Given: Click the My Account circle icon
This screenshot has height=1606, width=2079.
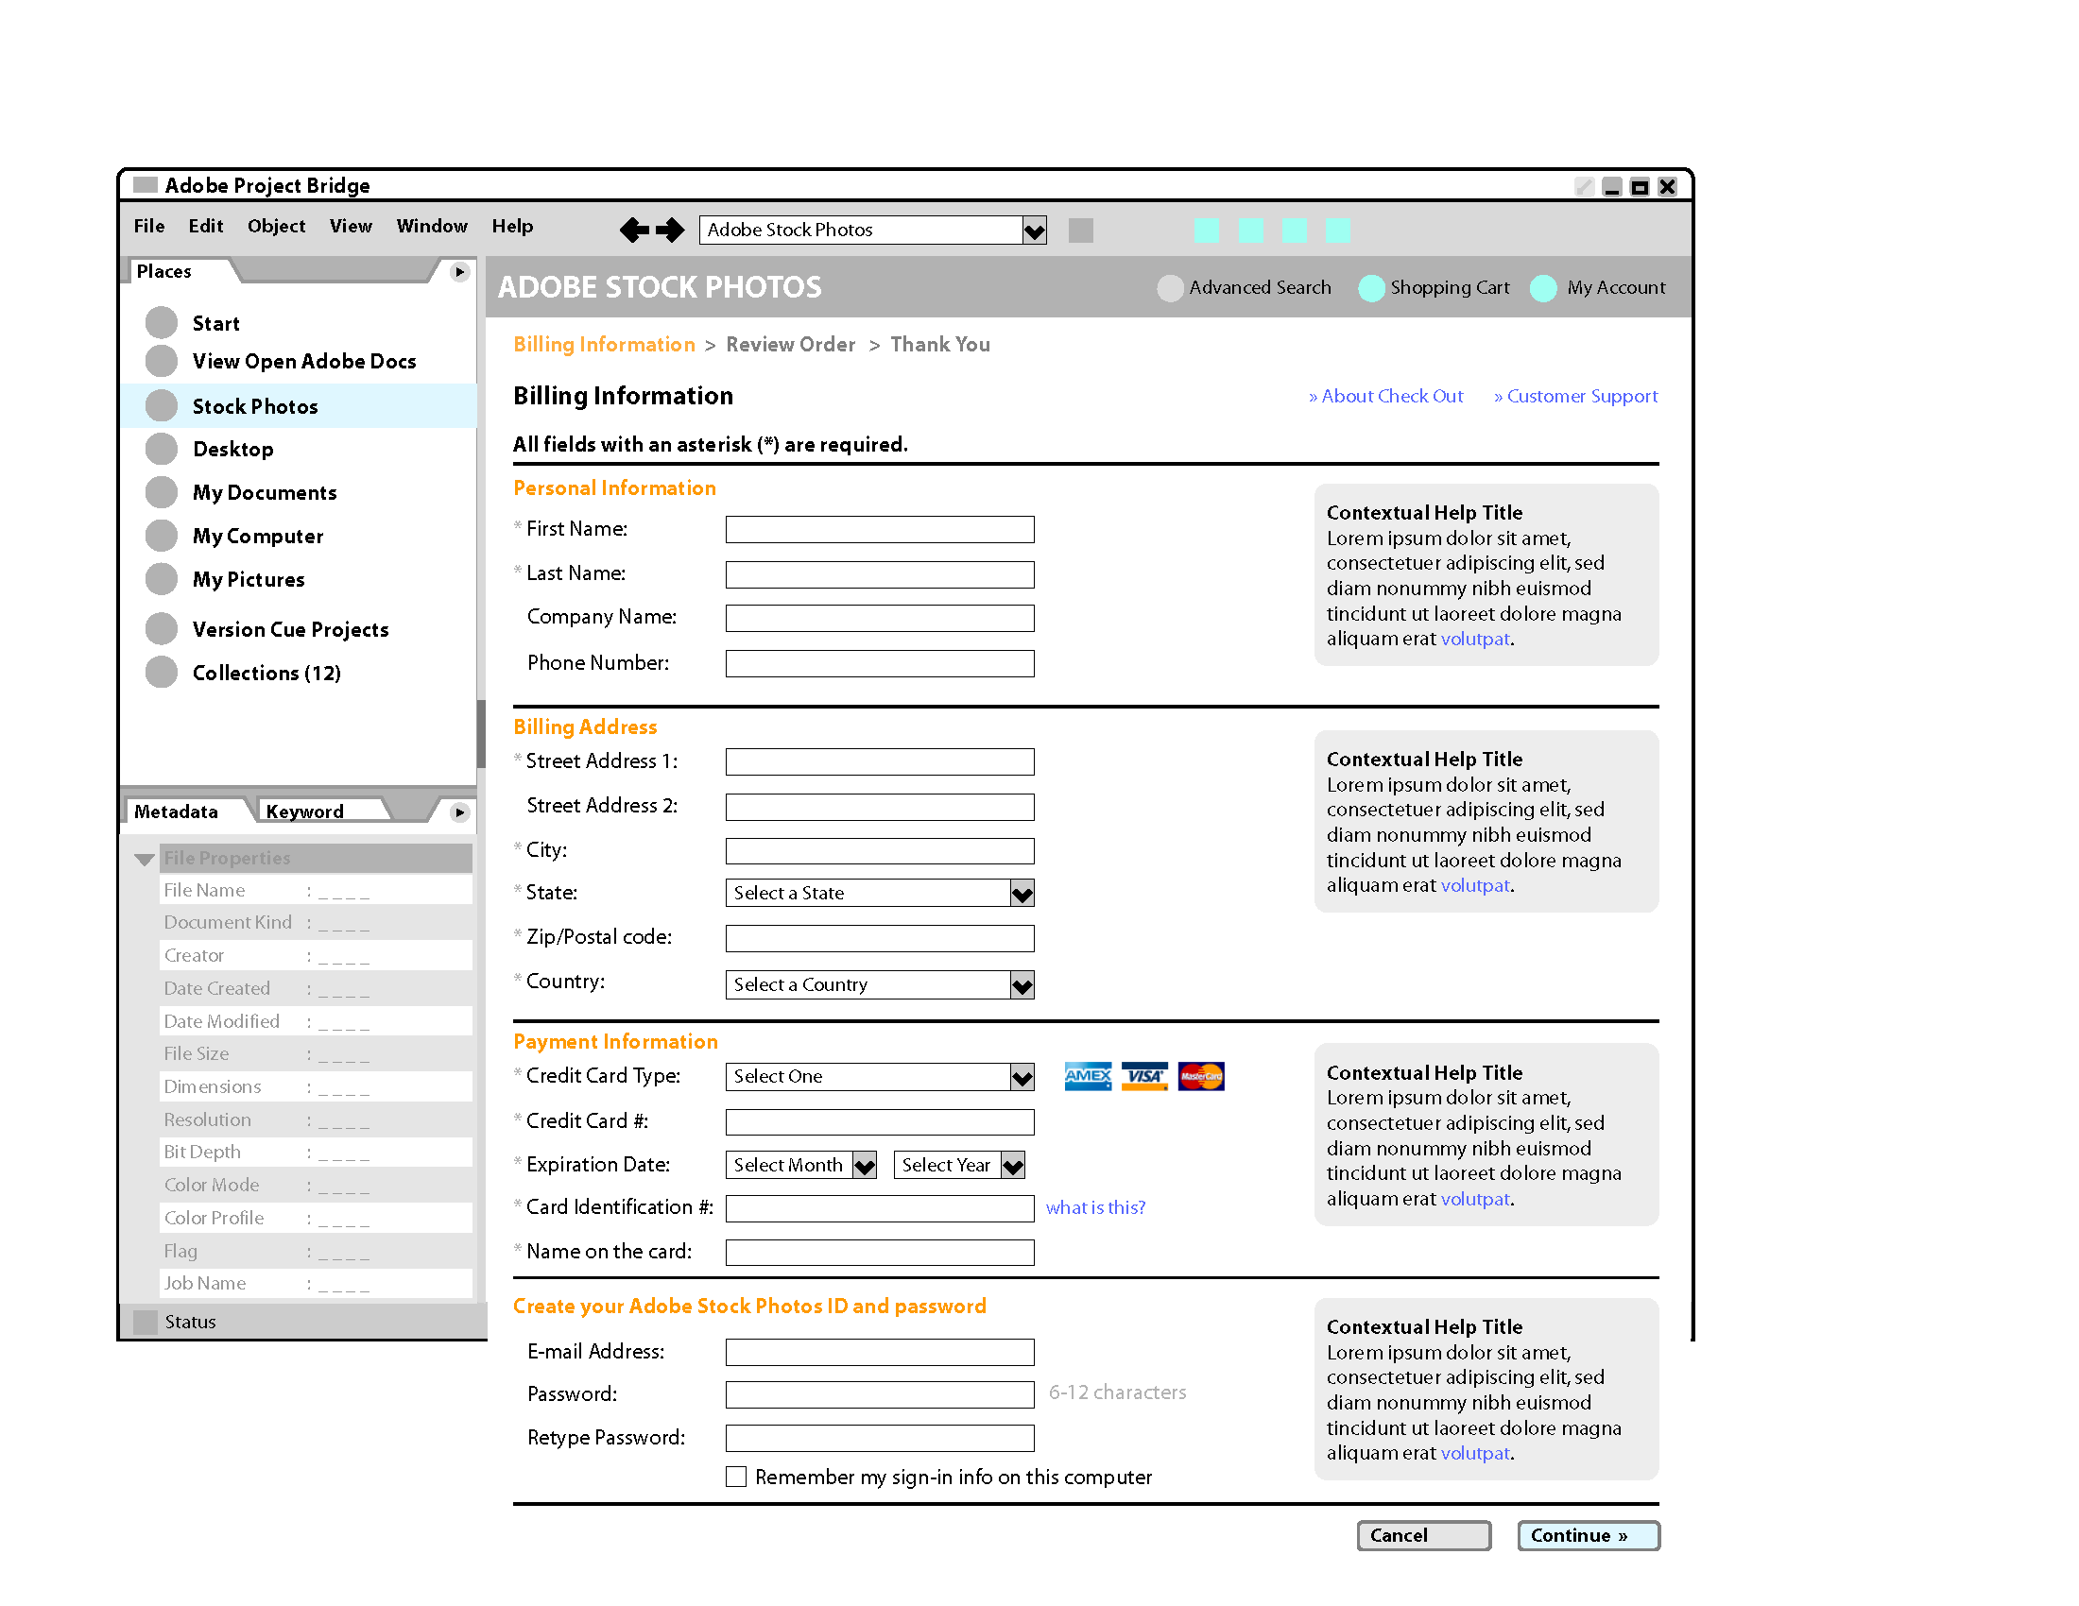Looking at the screenshot, I should click(x=1543, y=288).
